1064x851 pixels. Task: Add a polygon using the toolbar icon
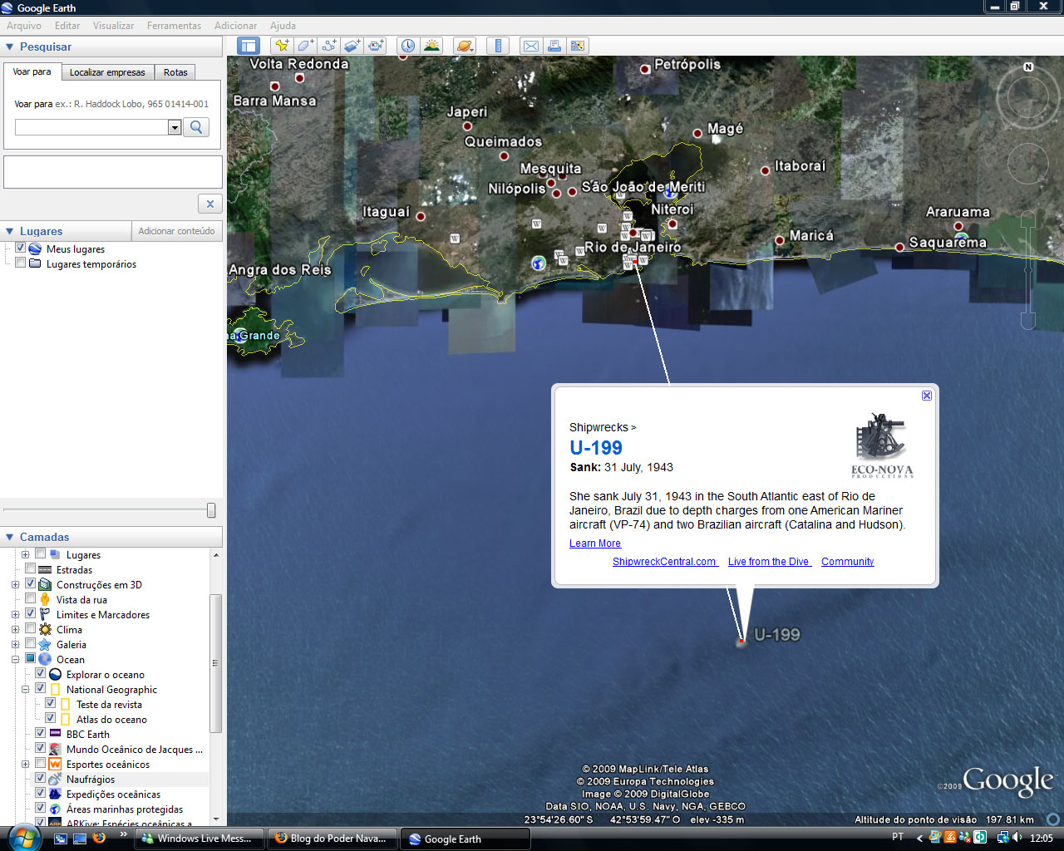coord(306,46)
